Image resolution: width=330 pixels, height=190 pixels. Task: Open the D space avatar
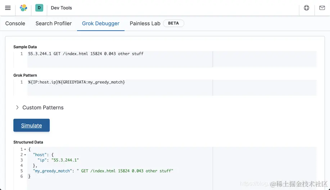[x=39, y=8]
